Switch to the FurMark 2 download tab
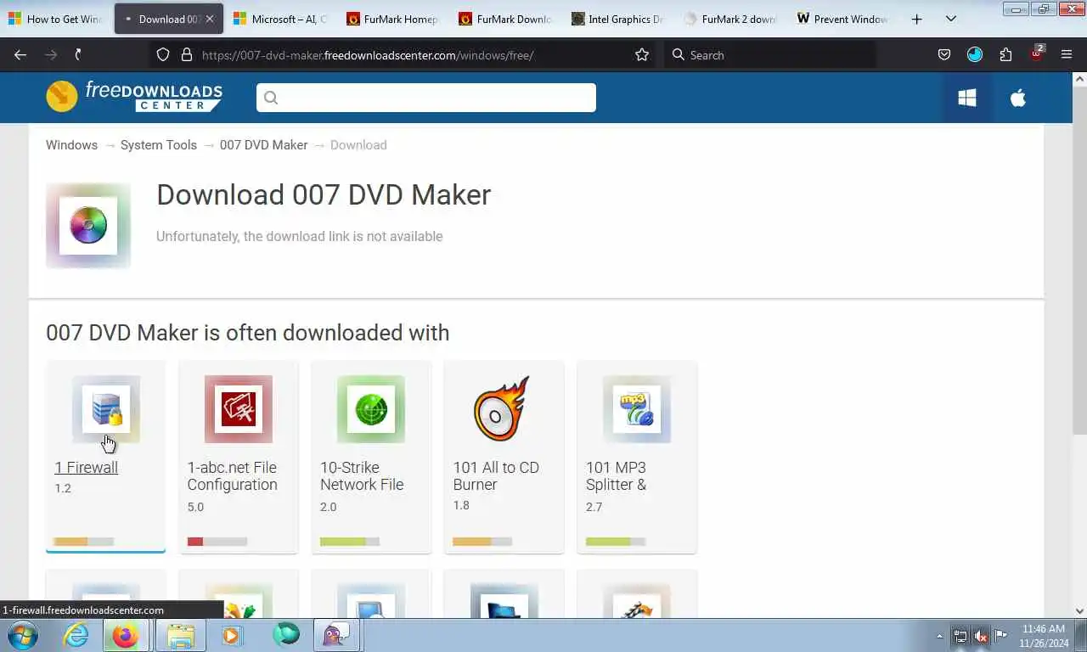1087x652 pixels. [x=729, y=19]
